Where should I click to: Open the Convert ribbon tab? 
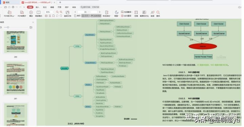pyautogui.click(x=74, y=7)
